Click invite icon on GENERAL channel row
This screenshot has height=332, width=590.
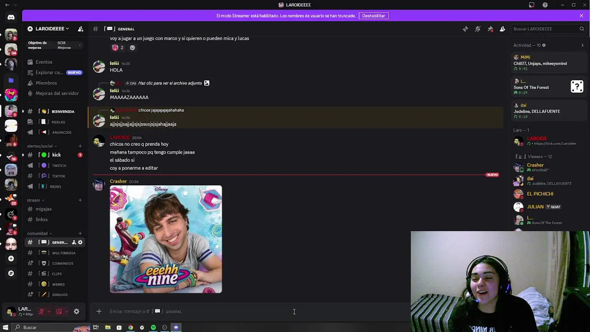pyautogui.click(x=74, y=242)
